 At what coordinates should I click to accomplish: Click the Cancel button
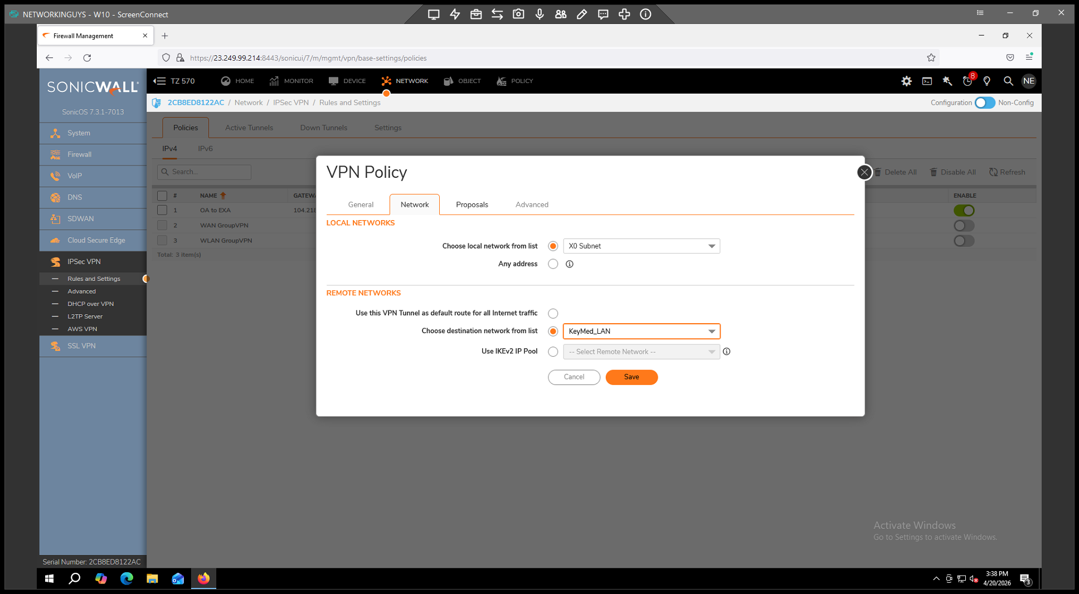pos(573,377)
